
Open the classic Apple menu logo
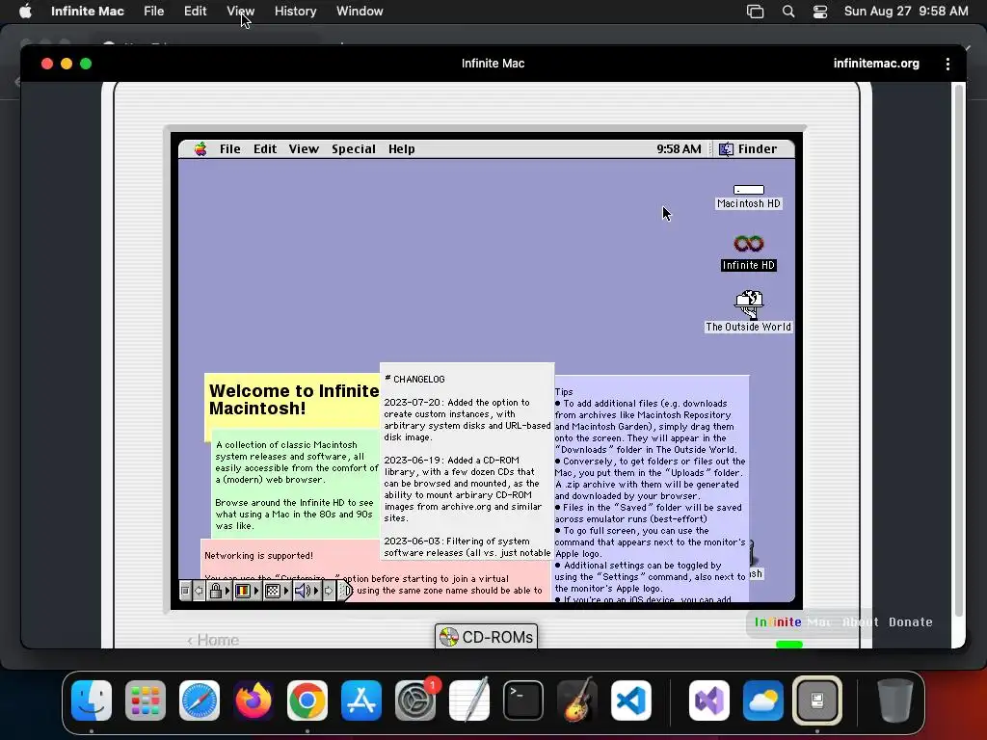tap(200, 149)
